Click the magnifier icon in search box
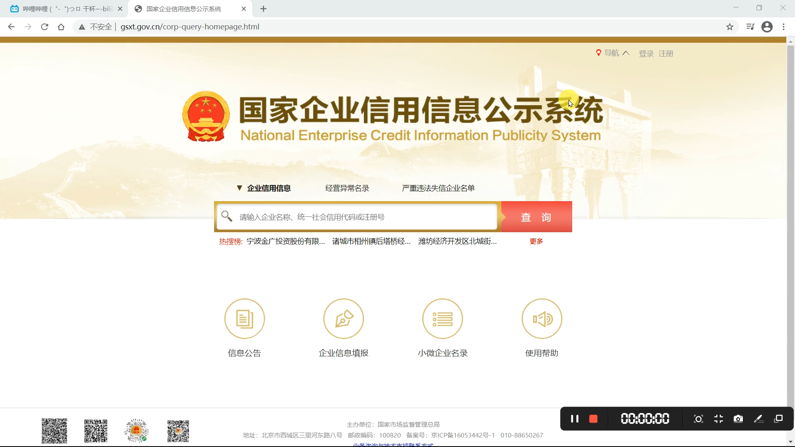The image size is (795, 447). (226, 216)
